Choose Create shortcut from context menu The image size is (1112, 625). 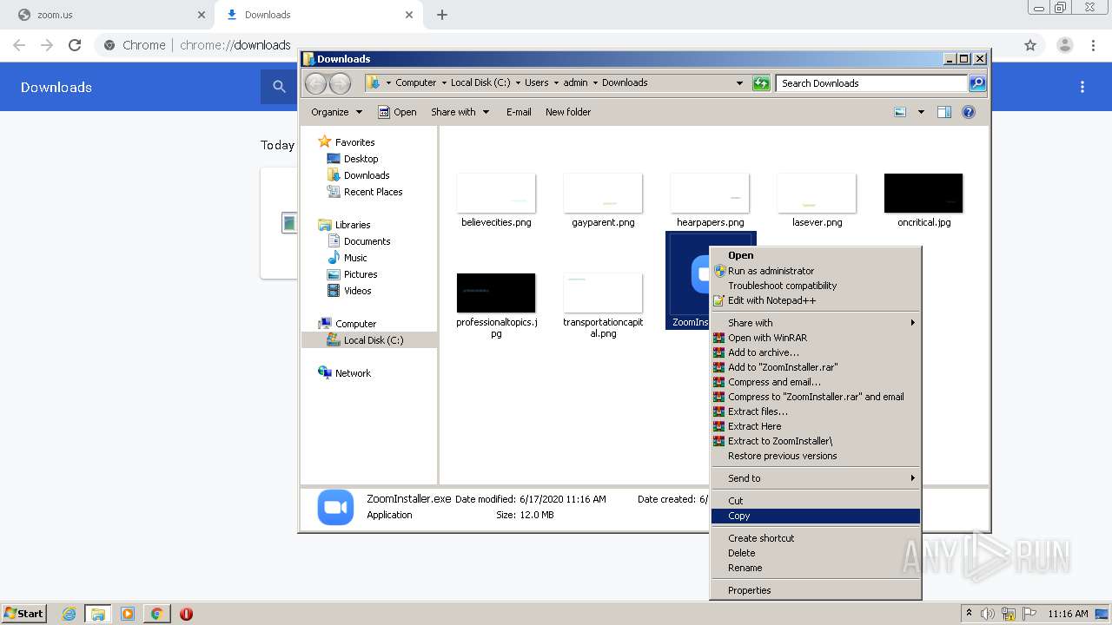(816, 538)
